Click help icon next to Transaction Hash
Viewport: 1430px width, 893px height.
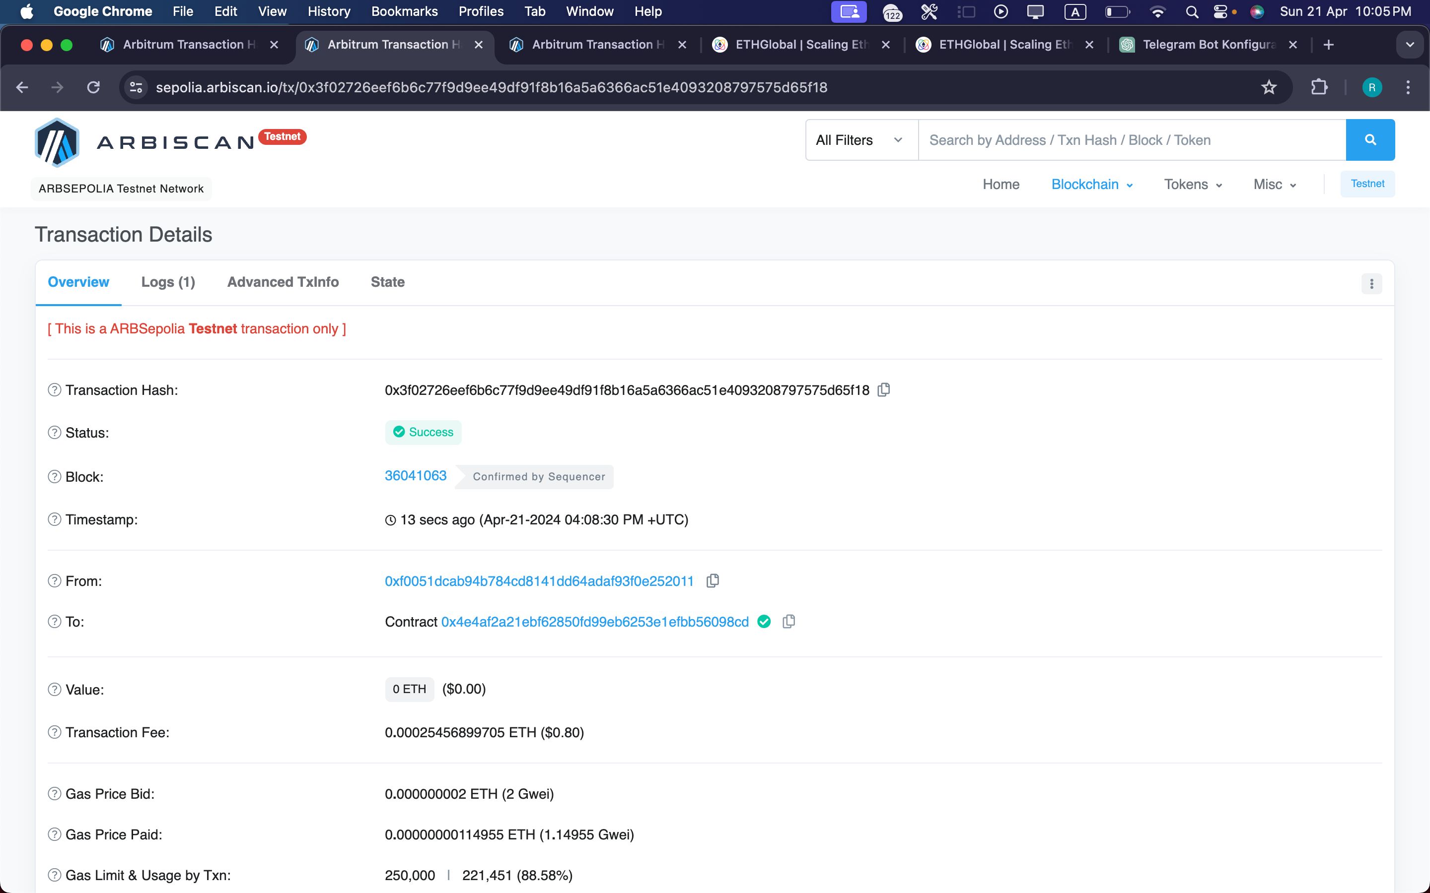click(54, 390)
